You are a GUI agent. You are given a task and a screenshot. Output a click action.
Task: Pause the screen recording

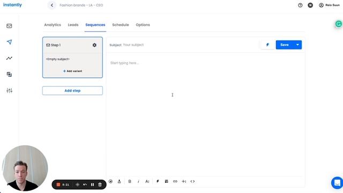pyautogui.click(x=92, y=184)
